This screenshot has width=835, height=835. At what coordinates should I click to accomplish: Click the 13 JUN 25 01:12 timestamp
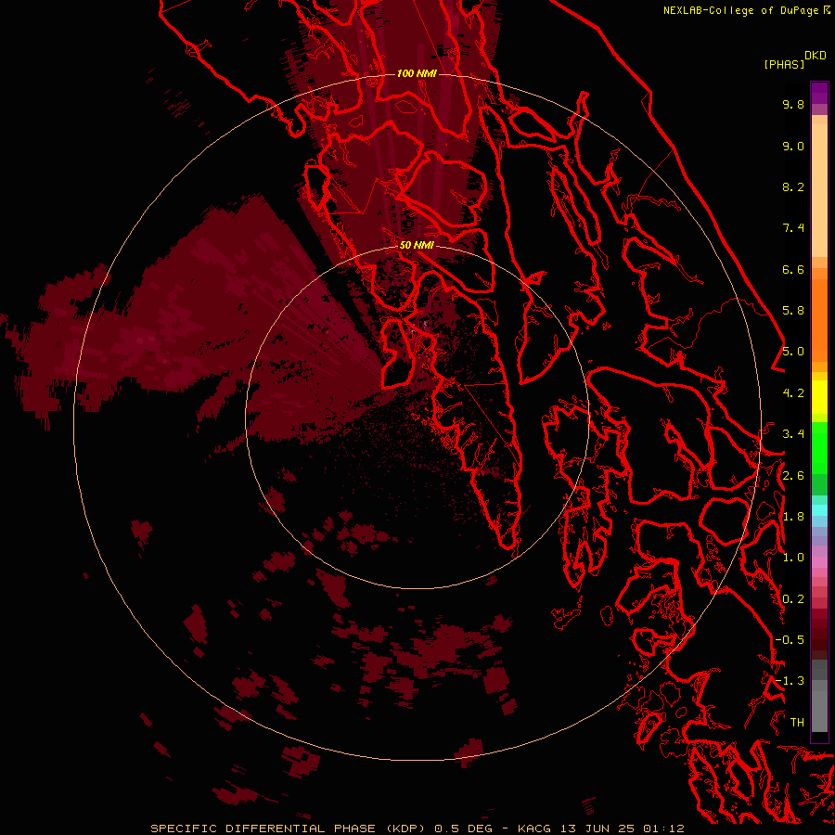pos(622,829)
